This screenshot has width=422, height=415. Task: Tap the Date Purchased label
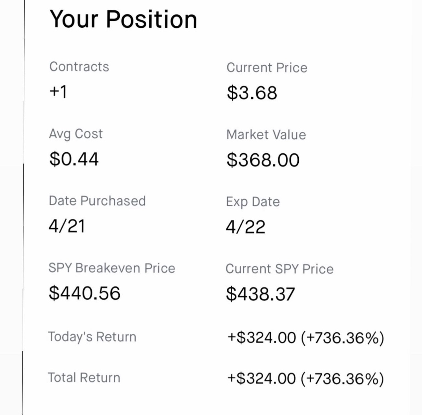tap(97, 201)
